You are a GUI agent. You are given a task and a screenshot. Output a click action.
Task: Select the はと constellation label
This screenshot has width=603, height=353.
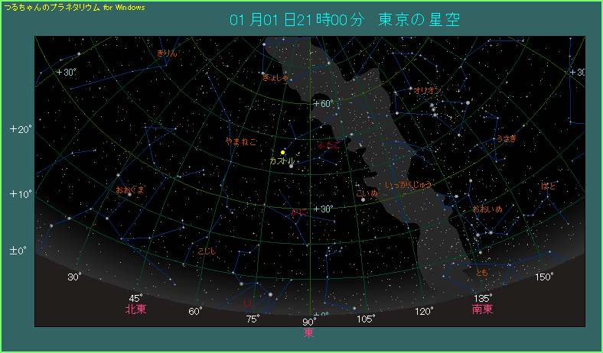tap(549, 186)
